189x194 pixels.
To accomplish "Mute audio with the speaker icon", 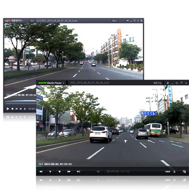I will tap(79, 172).
